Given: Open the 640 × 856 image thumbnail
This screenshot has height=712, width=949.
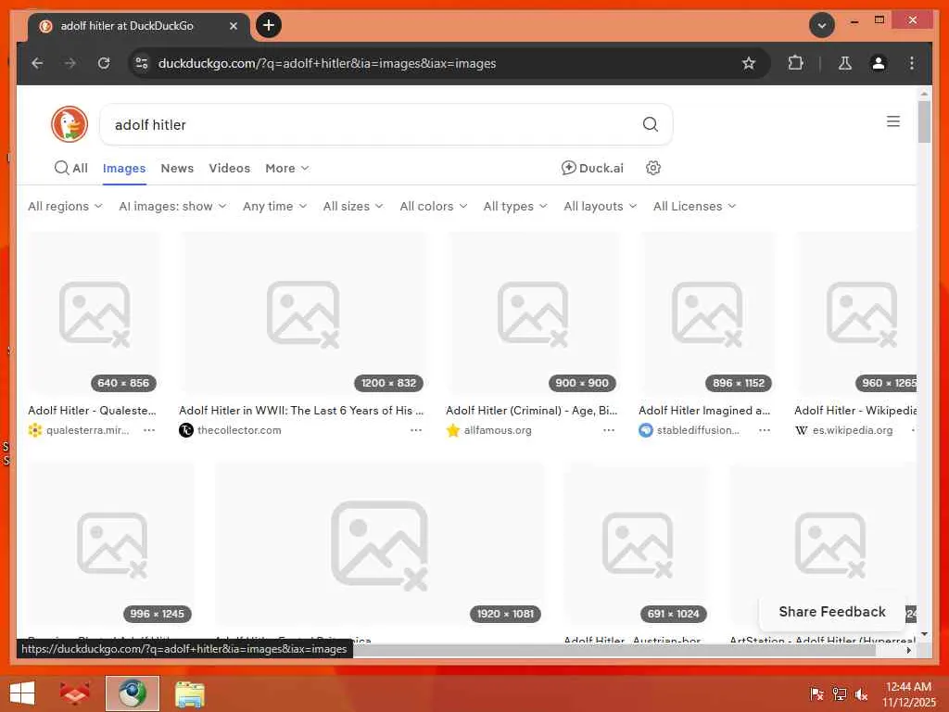Looking at the screenshot, I should [x=94, y=313].
